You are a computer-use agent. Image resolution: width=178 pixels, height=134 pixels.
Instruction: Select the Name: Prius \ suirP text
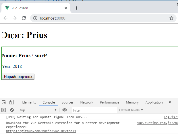pyautogui.click(x=24, y=55)
